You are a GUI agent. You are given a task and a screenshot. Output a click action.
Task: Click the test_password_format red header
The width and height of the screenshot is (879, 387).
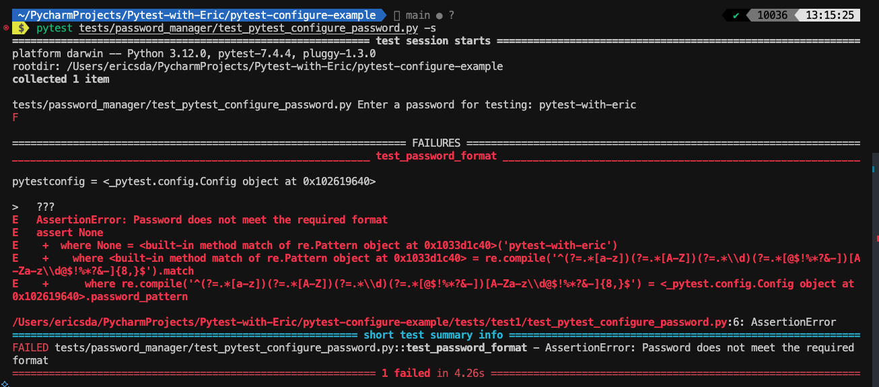pyautogui.click(x=436, y=156)
